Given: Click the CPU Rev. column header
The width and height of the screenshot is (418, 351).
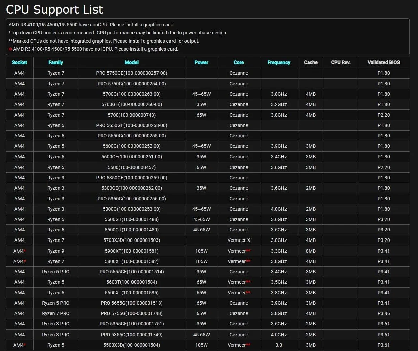Looking at the screenshot, I should (341, 62).
